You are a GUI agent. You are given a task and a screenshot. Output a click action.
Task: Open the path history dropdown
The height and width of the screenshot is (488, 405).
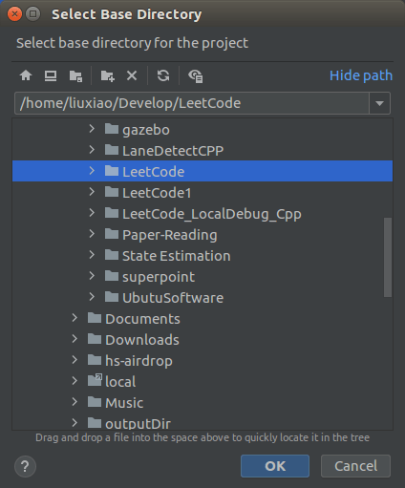coord(379,103)
